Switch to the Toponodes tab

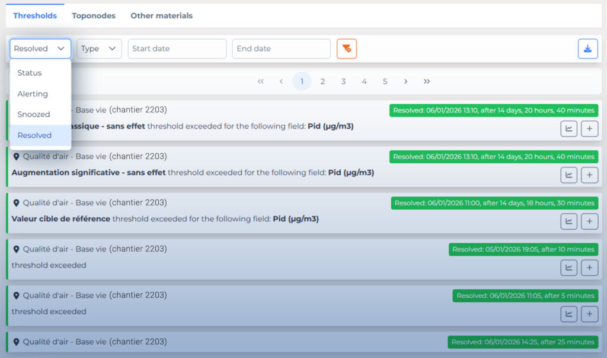[x=94, y=16]
